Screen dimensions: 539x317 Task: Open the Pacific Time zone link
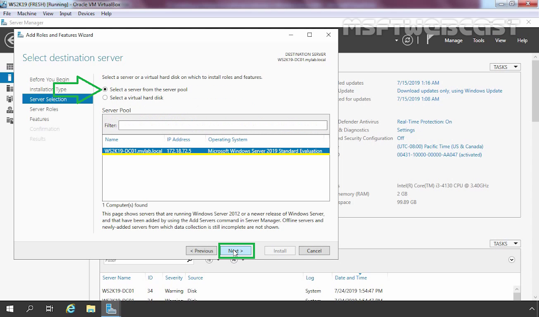(x=440, y=146)
